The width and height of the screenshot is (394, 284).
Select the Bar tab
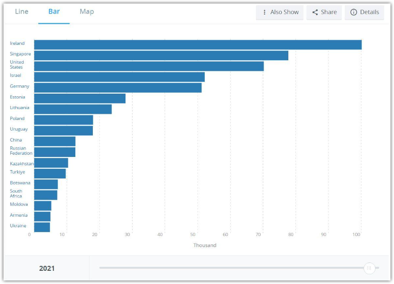pos(54,12)
